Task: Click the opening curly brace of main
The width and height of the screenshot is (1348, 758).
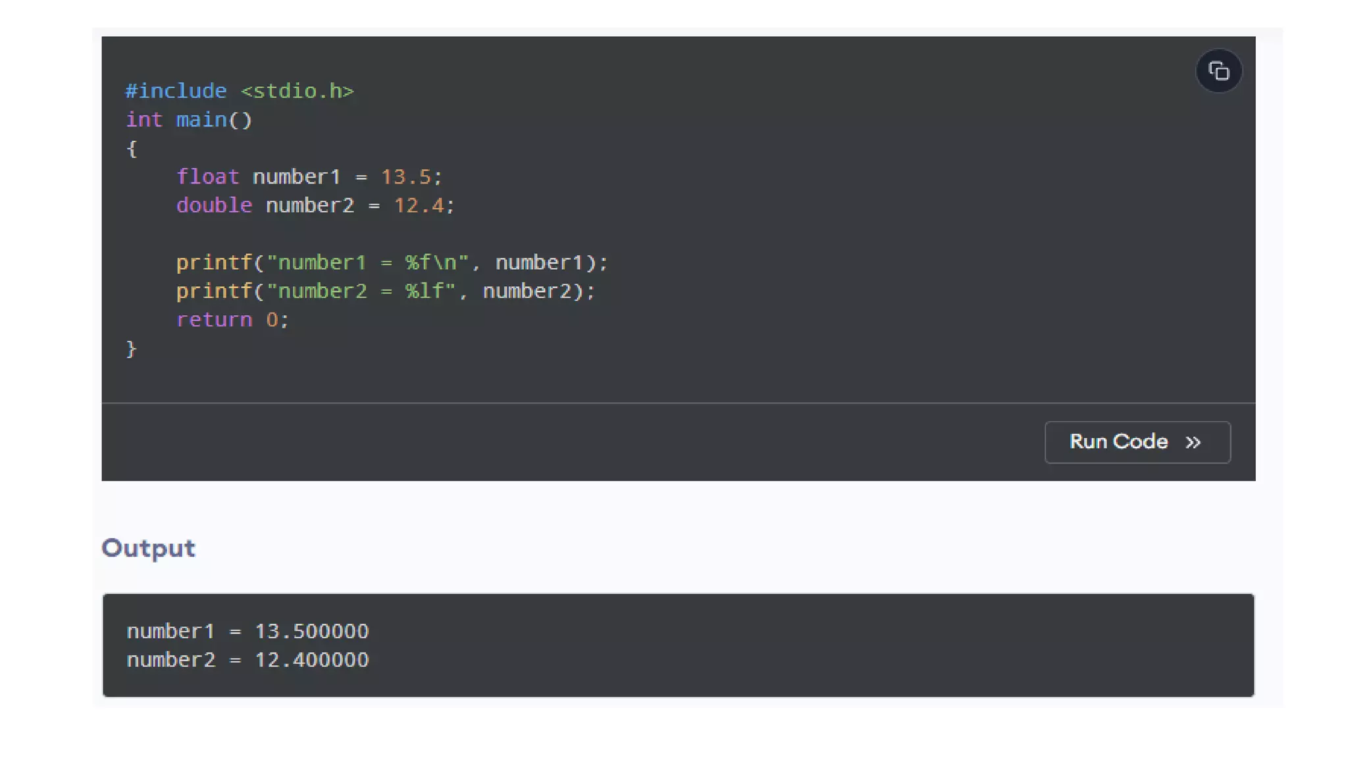Action: tap(131, 149)
